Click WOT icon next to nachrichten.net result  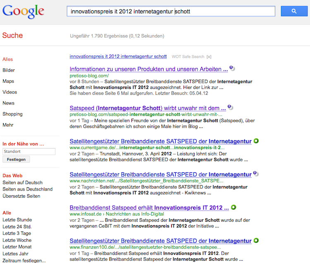pos(256,174)
